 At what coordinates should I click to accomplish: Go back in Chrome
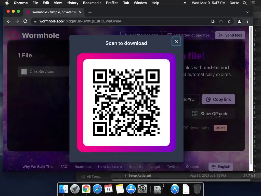click(9, 21)
